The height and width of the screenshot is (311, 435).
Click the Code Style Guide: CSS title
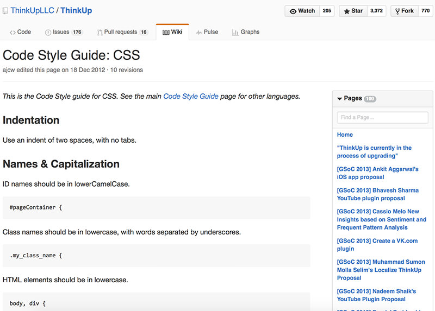coord(71,55)
